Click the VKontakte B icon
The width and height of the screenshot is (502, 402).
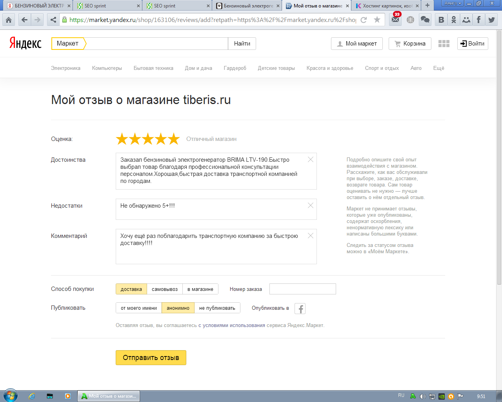tap(441, 20)
